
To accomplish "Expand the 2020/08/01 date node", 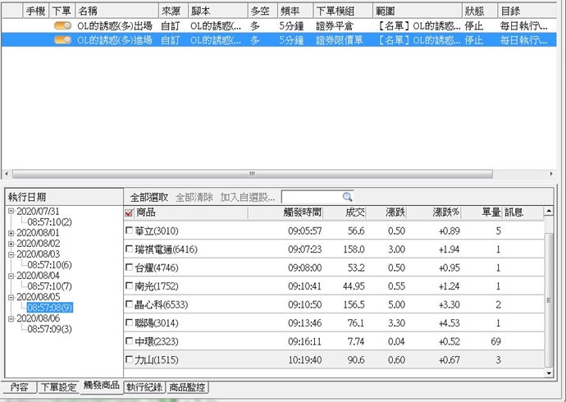I will tap(11, 233).
